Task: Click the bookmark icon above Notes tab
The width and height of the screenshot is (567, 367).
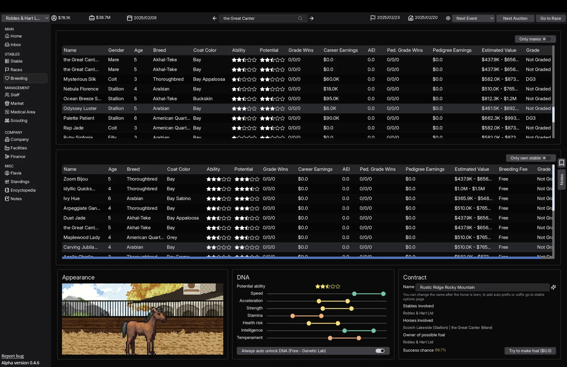Action: 562,163
